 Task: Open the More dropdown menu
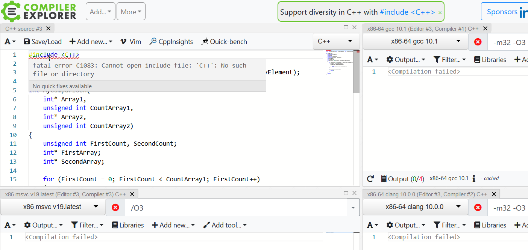131,12
